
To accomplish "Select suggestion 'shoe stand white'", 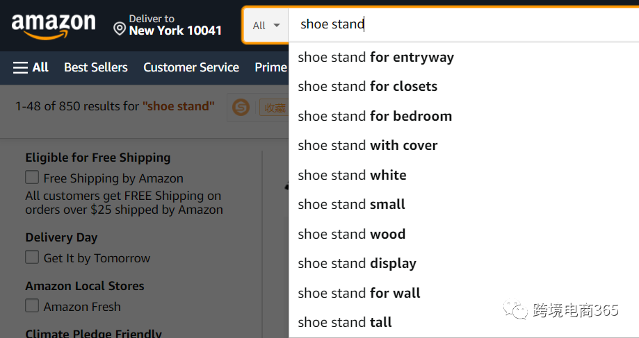I will click(x=352, y=175).
